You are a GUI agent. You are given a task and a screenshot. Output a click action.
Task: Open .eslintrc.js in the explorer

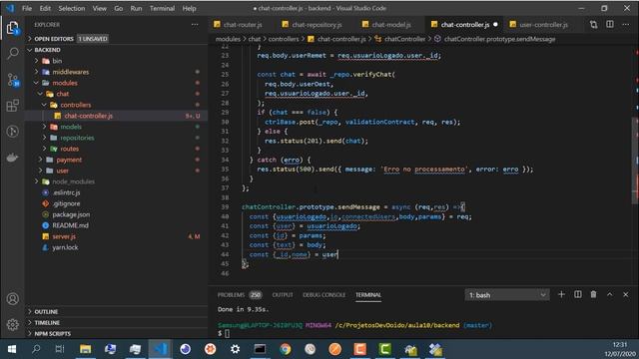pos(117,192)
